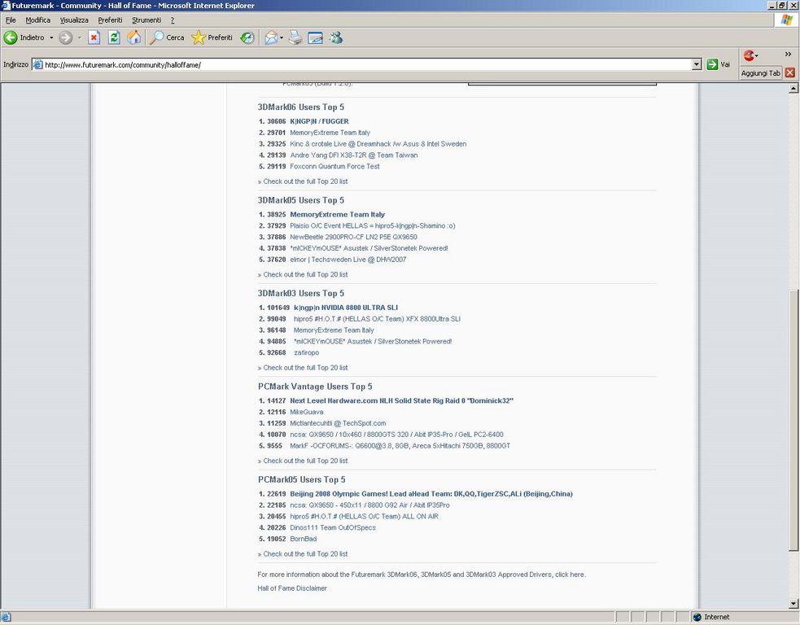Select the Dinos111 Team OutOfSpecs entry

click(333, 527)
